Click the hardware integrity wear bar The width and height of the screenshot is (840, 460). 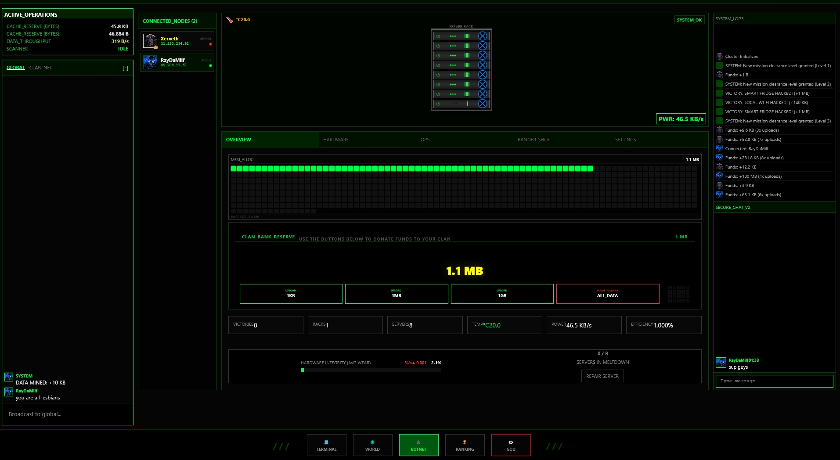click(x=371, y=370)
